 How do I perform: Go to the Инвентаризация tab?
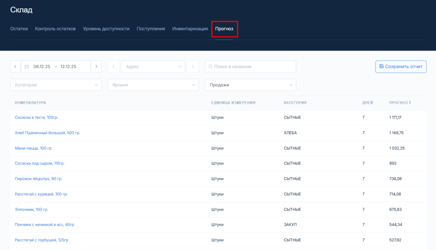tap(190, 29)
